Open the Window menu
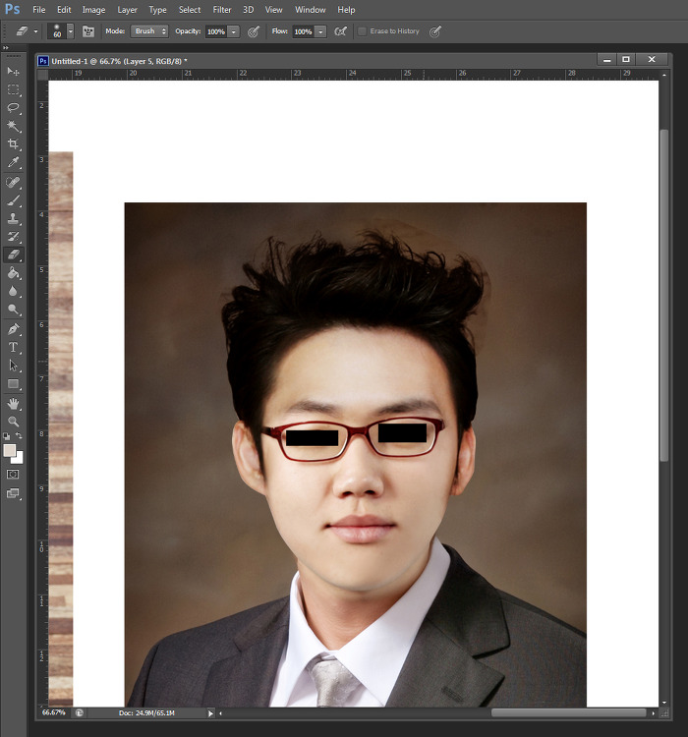This screenshot has width=688, height=737. (310, 10)
